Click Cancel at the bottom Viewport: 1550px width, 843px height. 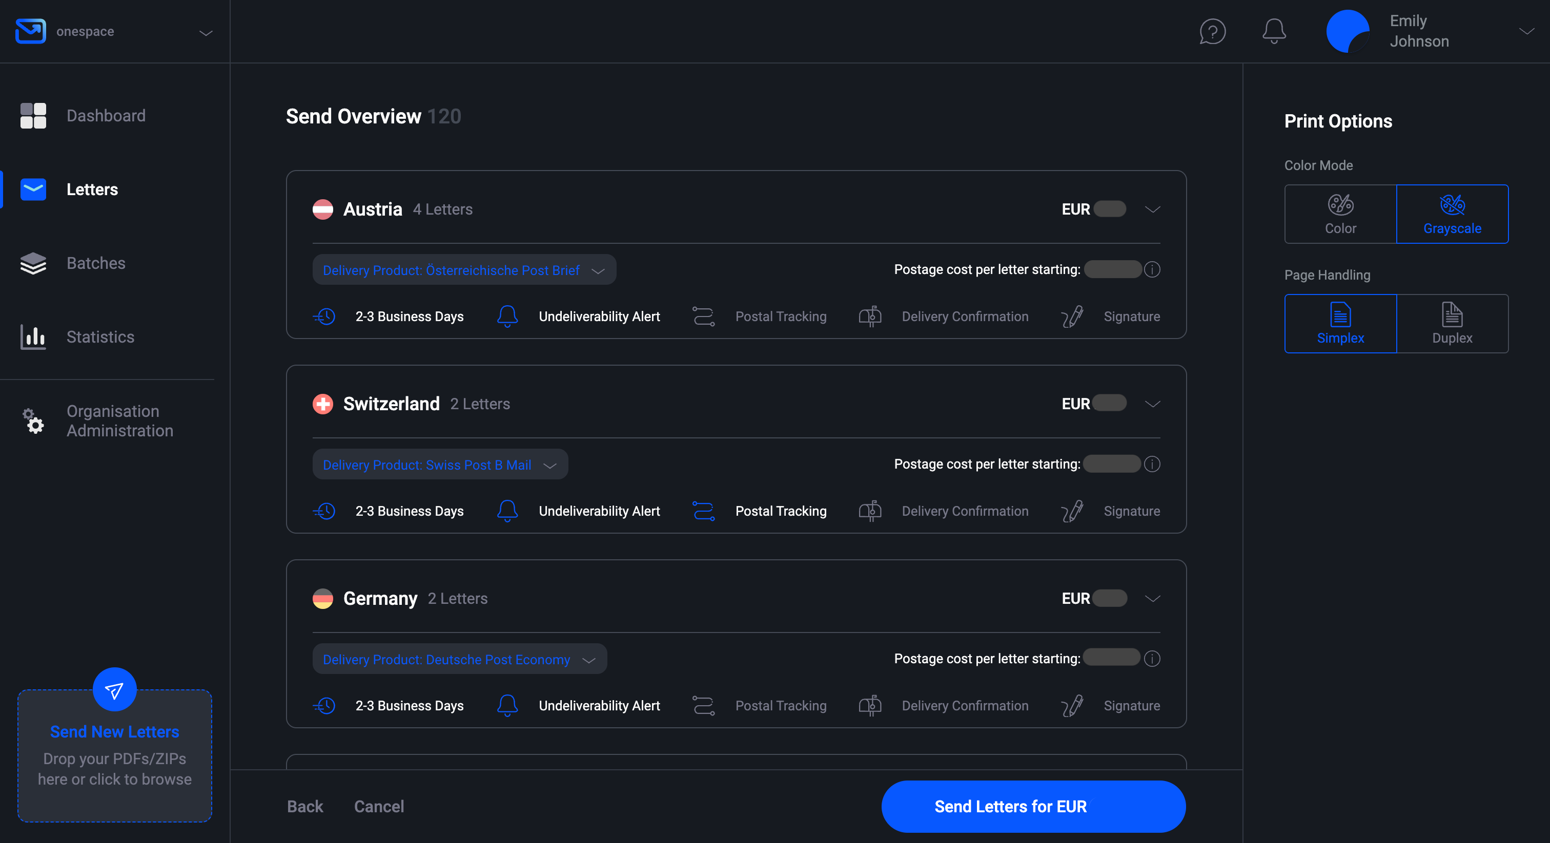[378, 806]
